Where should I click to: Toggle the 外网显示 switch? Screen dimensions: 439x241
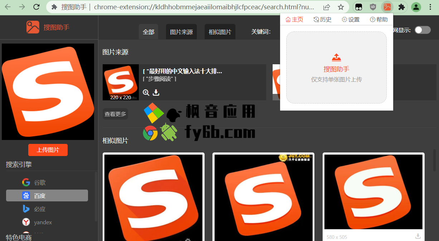(x=423, y=30)
